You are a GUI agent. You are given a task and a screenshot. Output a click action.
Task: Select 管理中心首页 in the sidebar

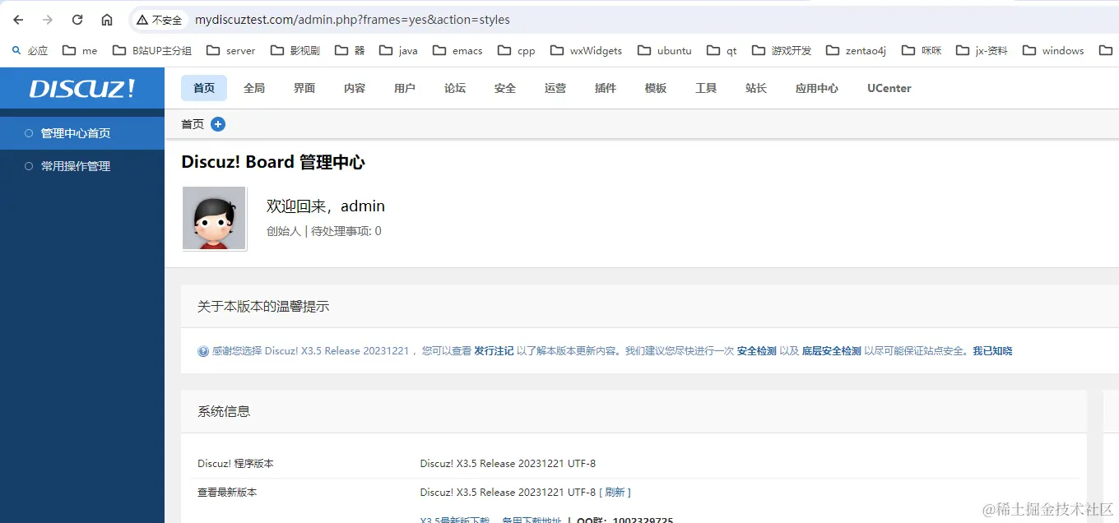(82, 133)
